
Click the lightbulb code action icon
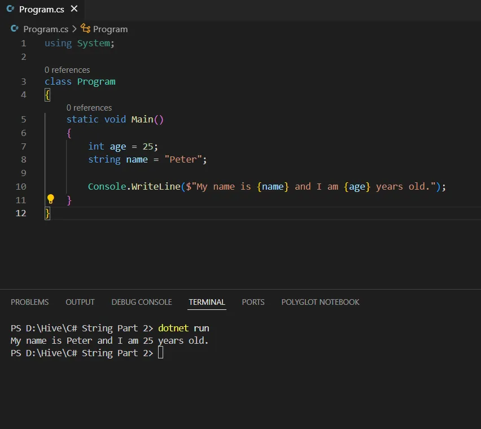point(51,199)
